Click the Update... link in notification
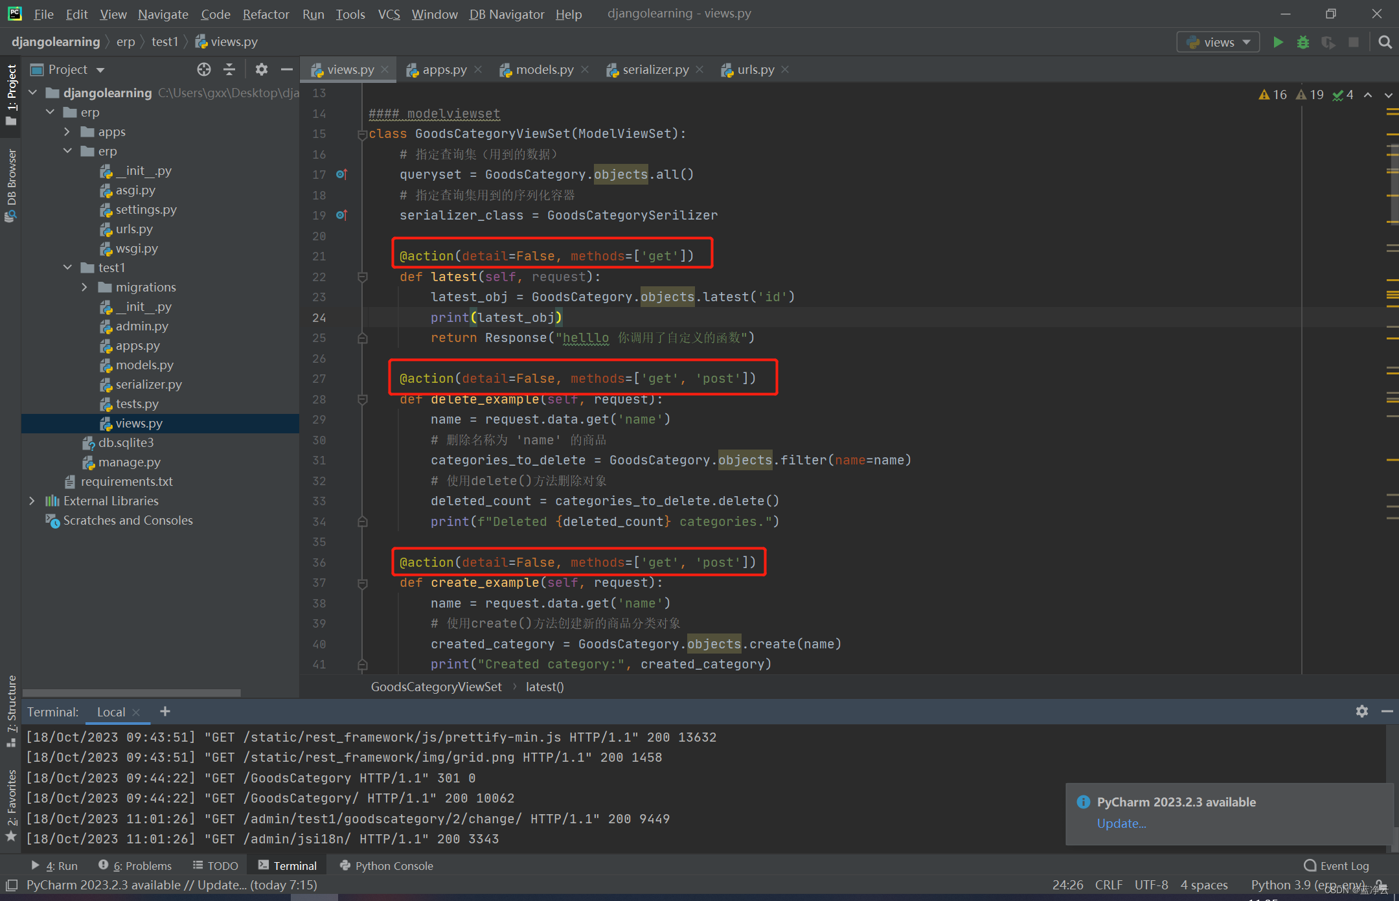This screenshot has width=1399, height=901. click(x=1121, y=823)
